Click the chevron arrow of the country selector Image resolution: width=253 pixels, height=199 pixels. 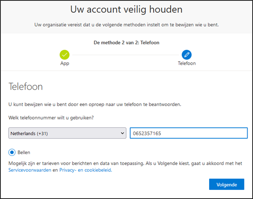pos(123,133)
